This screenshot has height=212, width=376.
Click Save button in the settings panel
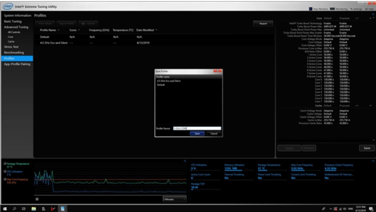[x=367, y=148]
